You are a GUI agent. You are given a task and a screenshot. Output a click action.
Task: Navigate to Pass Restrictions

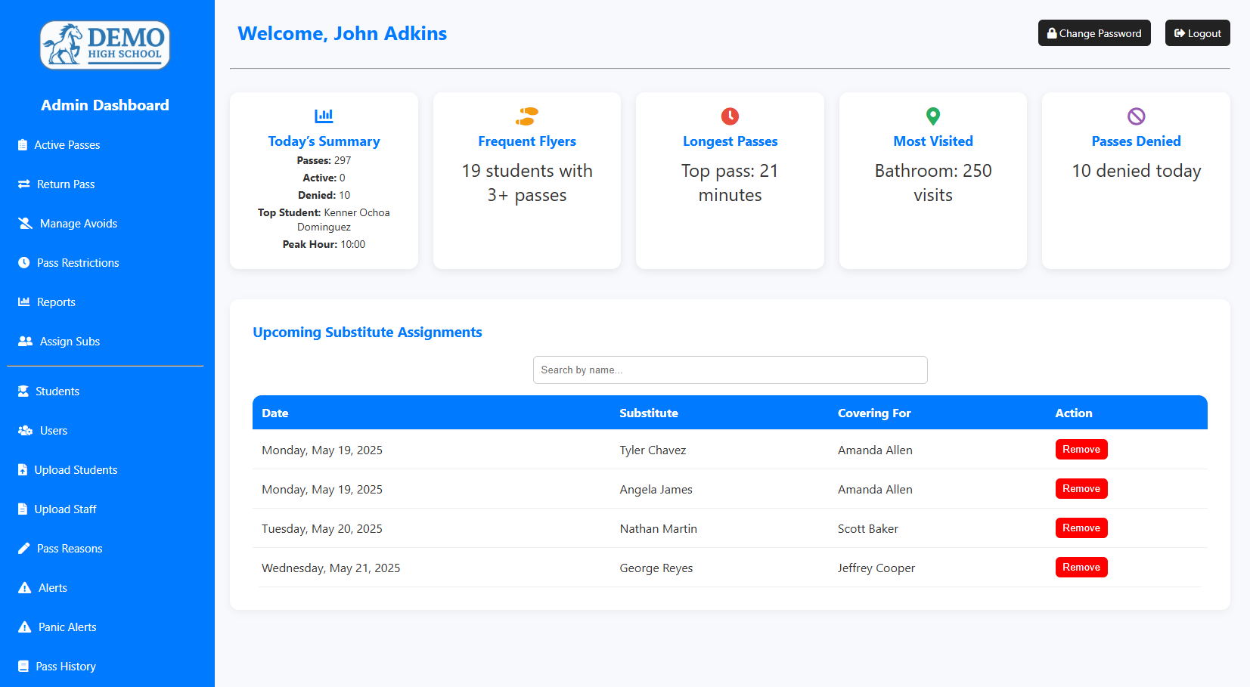77,262
